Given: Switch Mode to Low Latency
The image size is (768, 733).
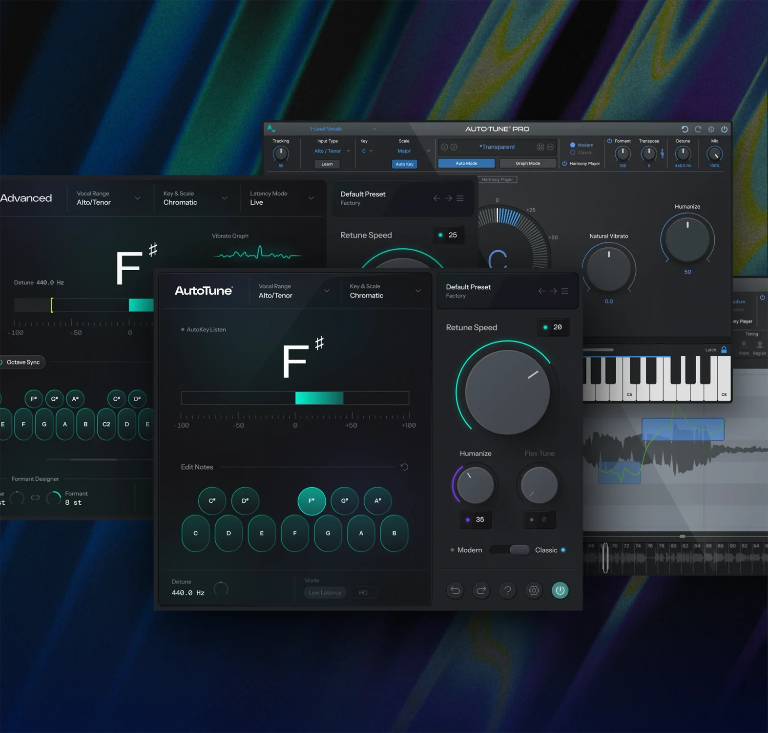Looking at the screenshot, I should (x=325, y=592).
